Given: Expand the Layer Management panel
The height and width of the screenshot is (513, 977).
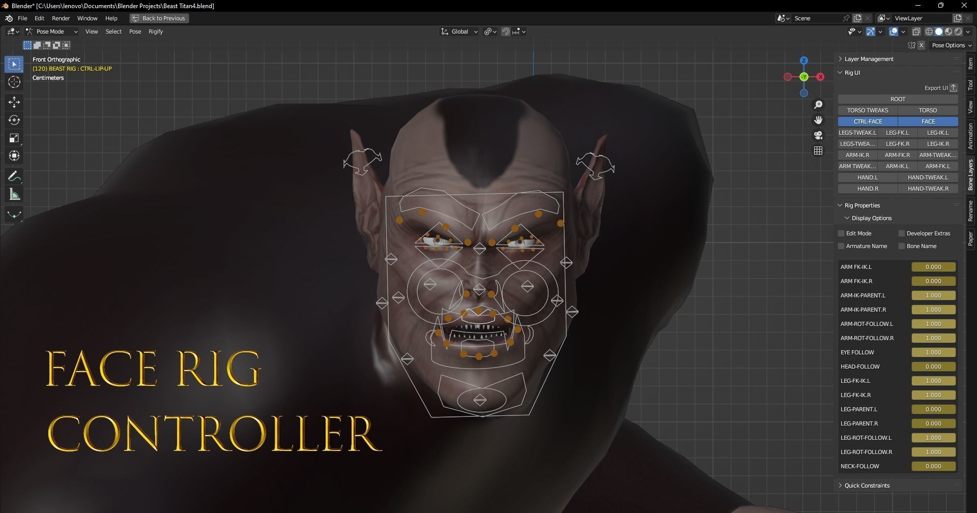Looking at the screenshot, I should [869, 59].
